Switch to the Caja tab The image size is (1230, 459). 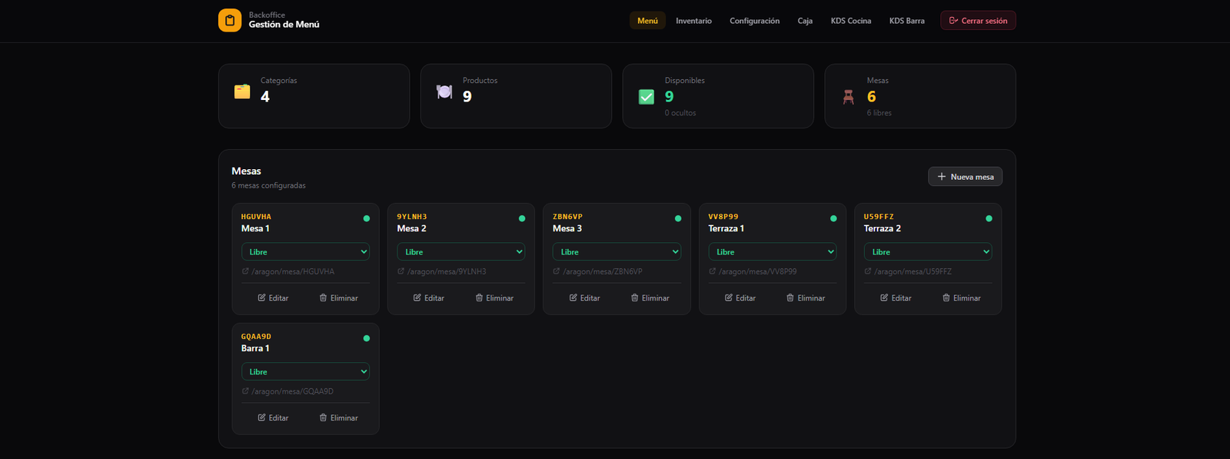[x=805, y=21]
